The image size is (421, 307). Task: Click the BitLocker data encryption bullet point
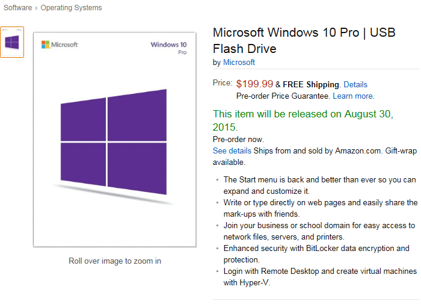pos(316,254)
